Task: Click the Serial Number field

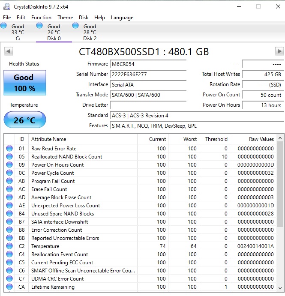Action: tap(148, 74)
